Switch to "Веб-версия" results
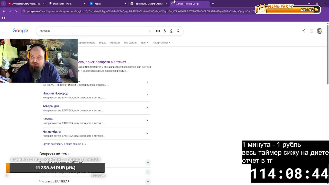Screen dimensions: 329x185 click(130, 43)
